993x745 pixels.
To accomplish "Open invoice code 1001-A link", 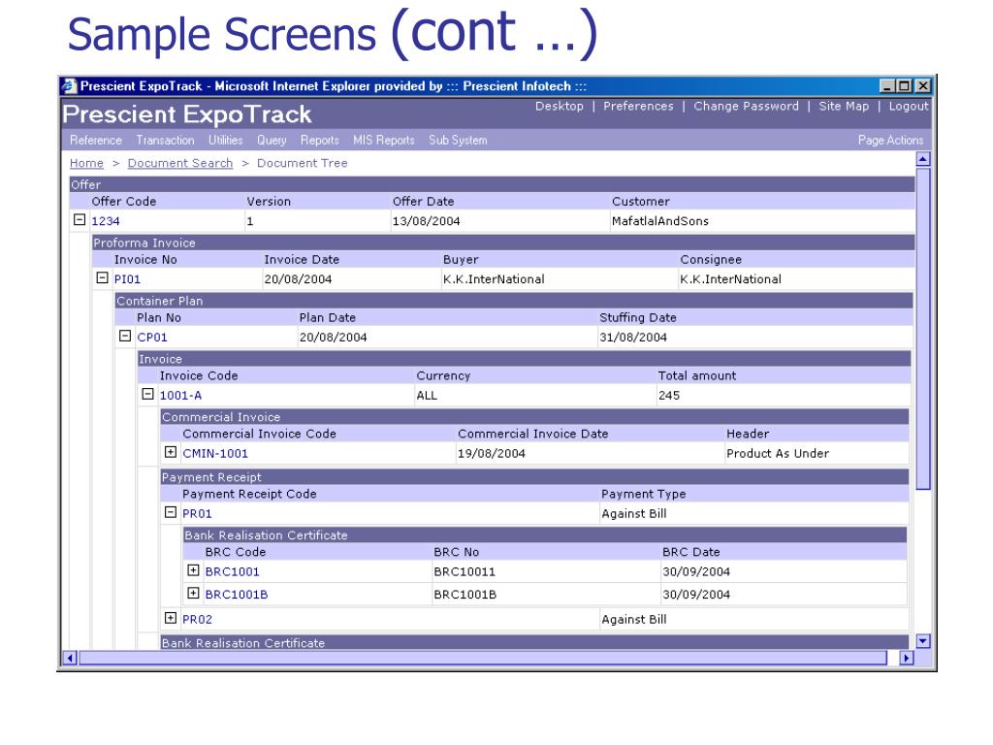I will click(x=180, y=396).
